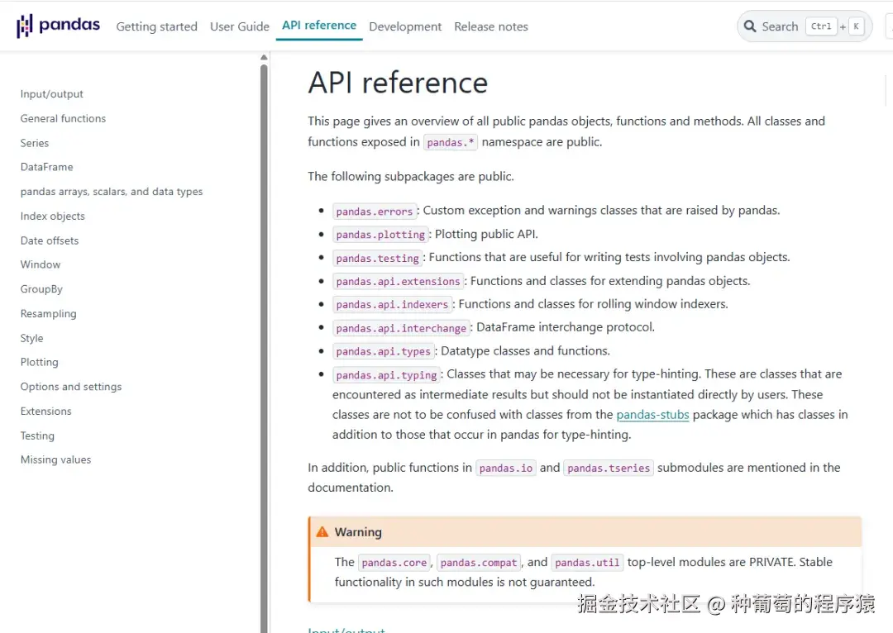Screen dimensions: 893x633
Task: Click the pandas logo
Action: [x=58, y=26]
